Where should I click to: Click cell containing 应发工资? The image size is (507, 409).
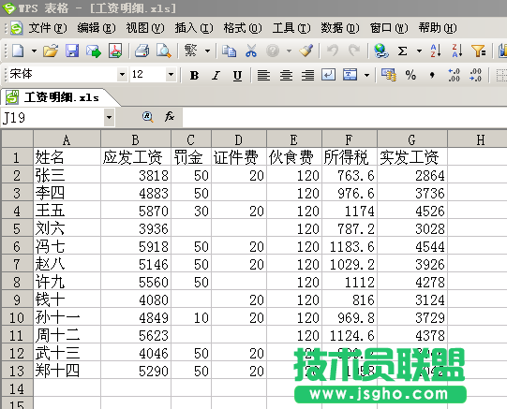click(136, 157)
